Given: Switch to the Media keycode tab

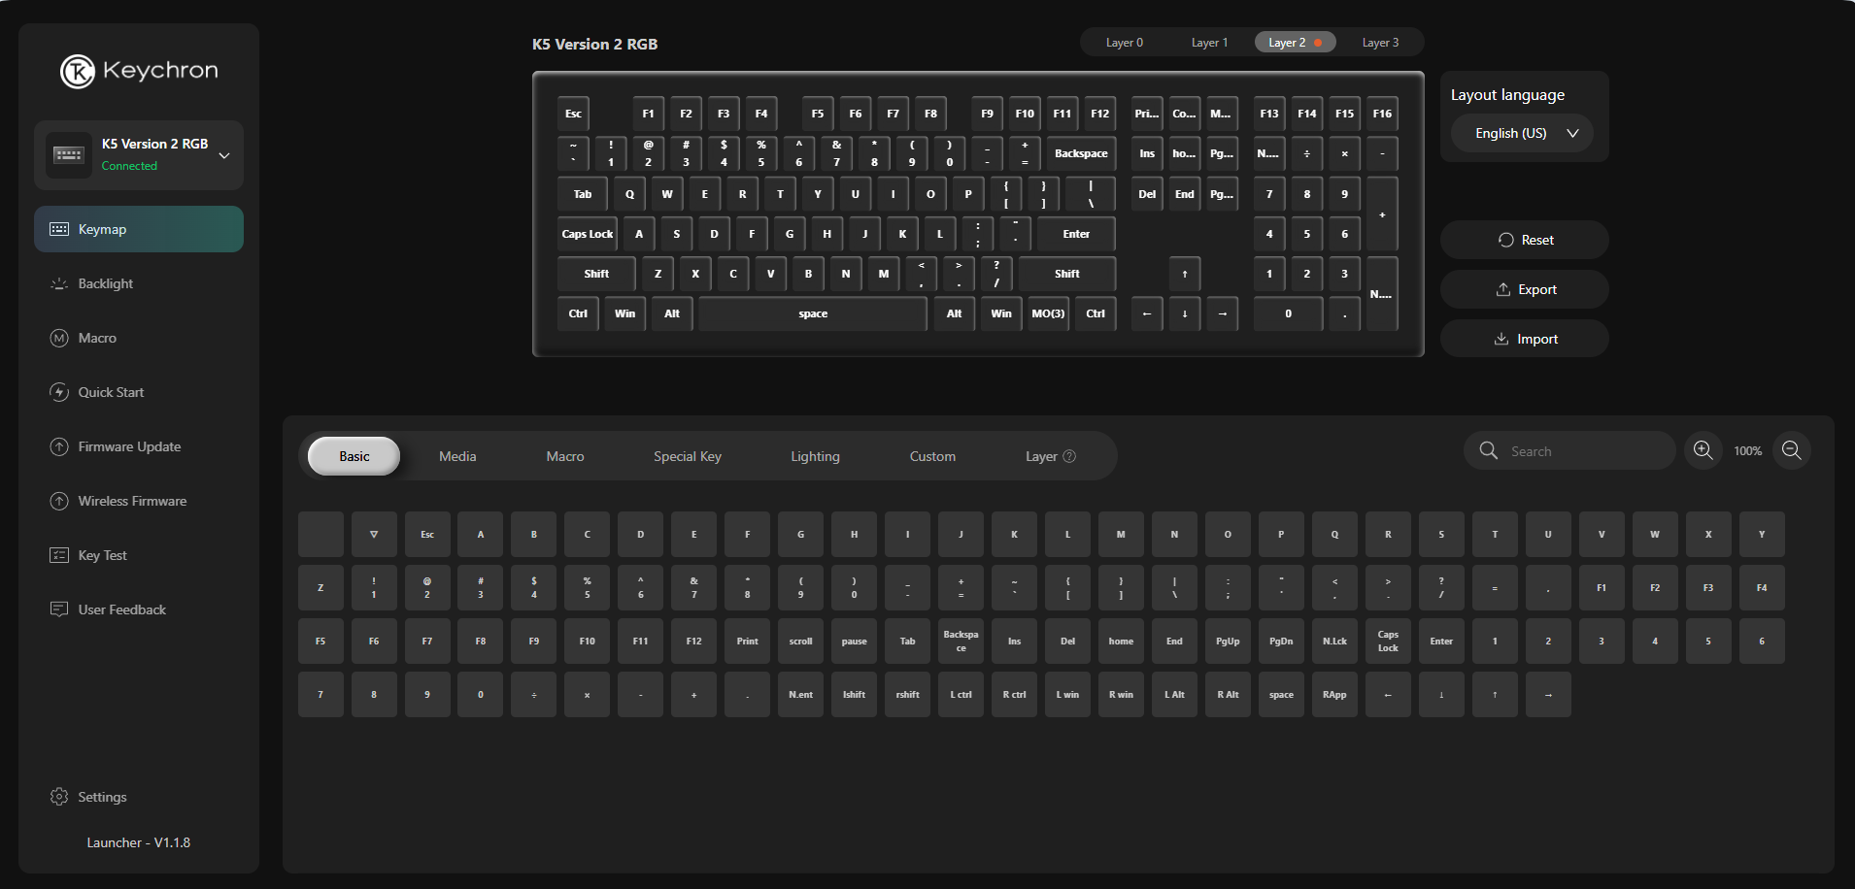Looking at the screenshot, I should coord(457,456).
